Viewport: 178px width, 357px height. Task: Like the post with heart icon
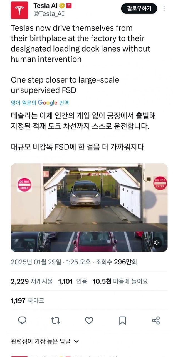(x=89, y=320)
